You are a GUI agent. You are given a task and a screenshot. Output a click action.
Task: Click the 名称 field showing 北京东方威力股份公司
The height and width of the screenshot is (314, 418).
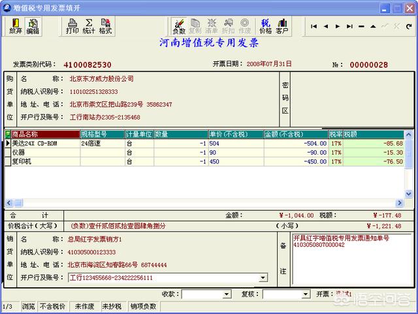102,78
